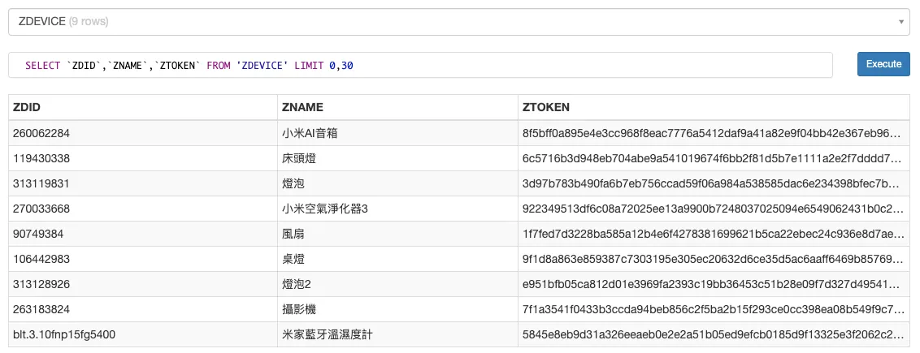Click the ZNAME column header
Viewport: 920px width, 353px height.
pos(302,107)
